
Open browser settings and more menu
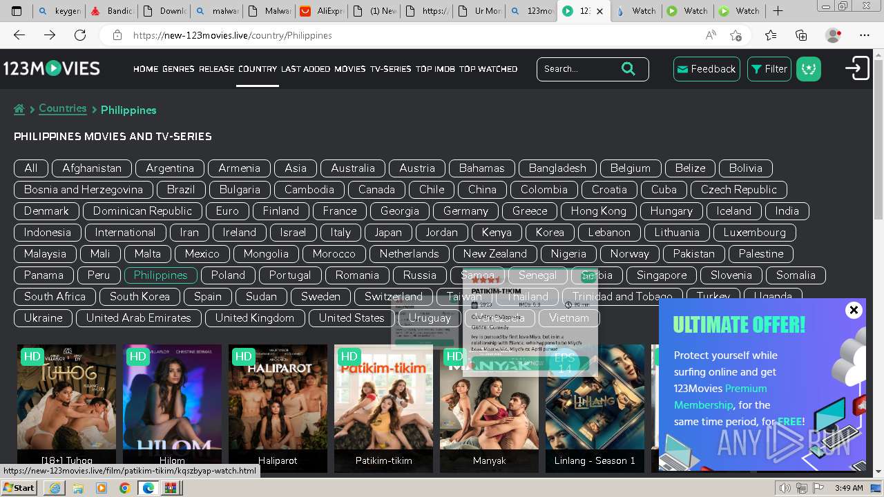tap(865, 35)
